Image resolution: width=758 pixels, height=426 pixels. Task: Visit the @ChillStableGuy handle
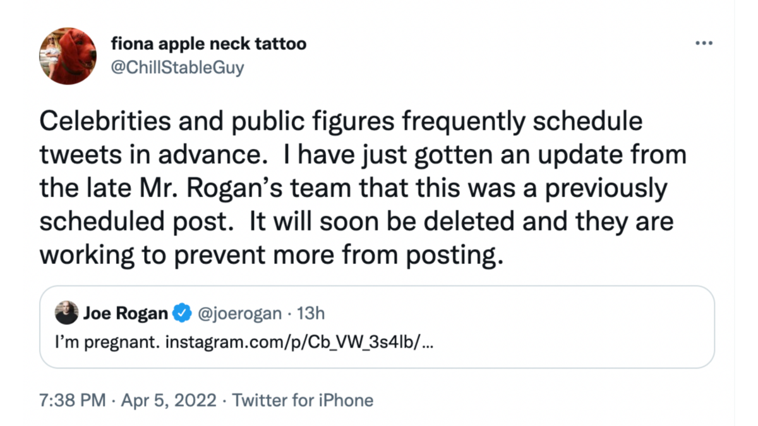pyautogui.click(x=177, y=68)
